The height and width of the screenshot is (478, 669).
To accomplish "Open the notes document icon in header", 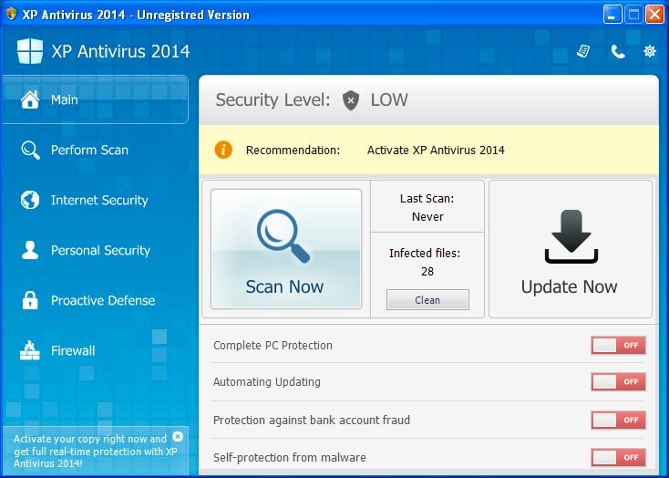I will (x=583, y=51).
